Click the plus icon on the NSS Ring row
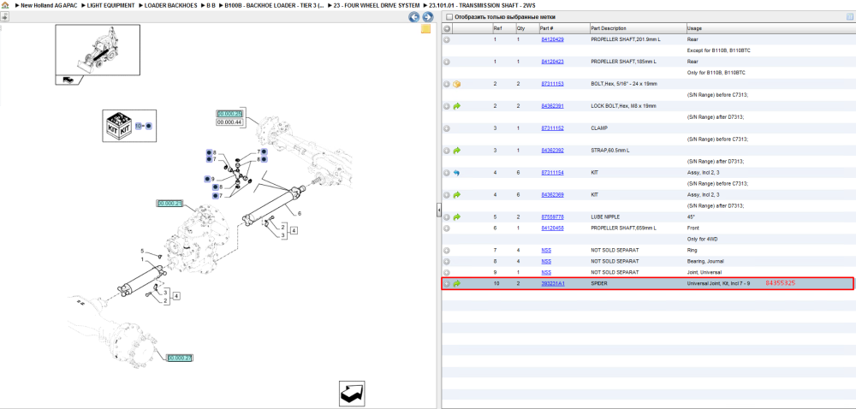856x409 pixels. 447,250
